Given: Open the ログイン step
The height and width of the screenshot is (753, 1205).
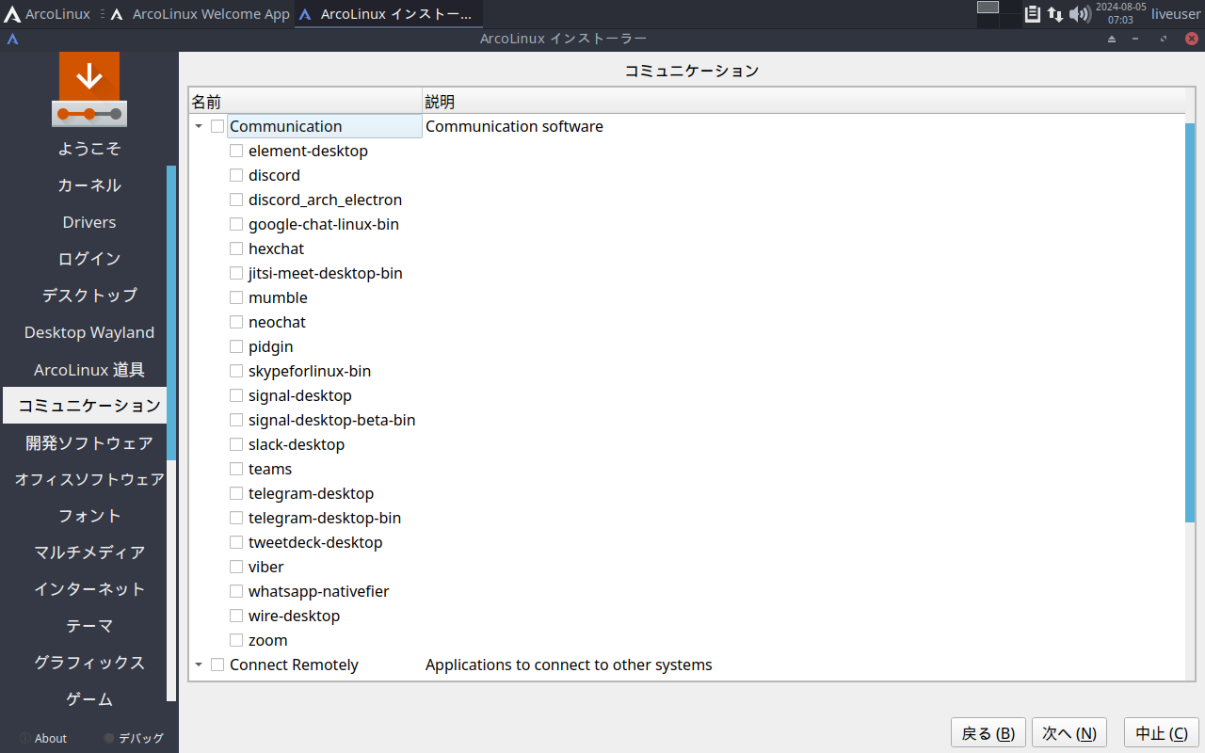Looking at the screenshot, I should (89, 259).
